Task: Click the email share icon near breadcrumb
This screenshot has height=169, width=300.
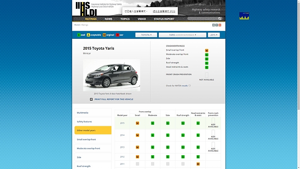Action: (x=213, y=25)
